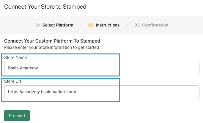Click the Bsale Academy text

click(23, 68)
